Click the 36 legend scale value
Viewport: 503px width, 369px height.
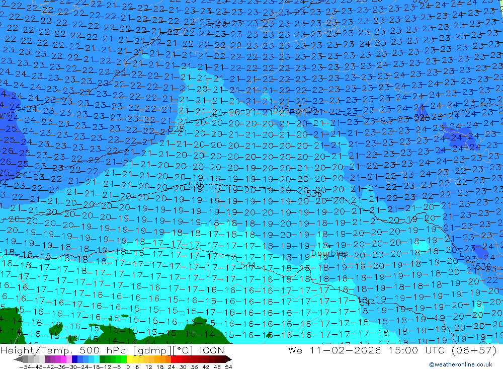click(x=194, y=366)
